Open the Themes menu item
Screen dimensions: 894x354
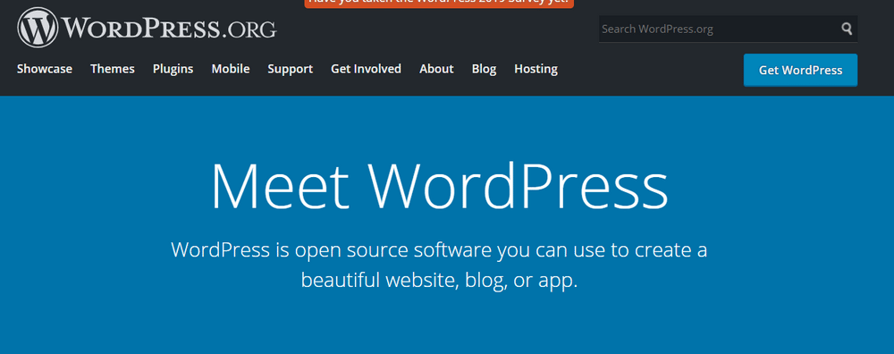point(113,69)
